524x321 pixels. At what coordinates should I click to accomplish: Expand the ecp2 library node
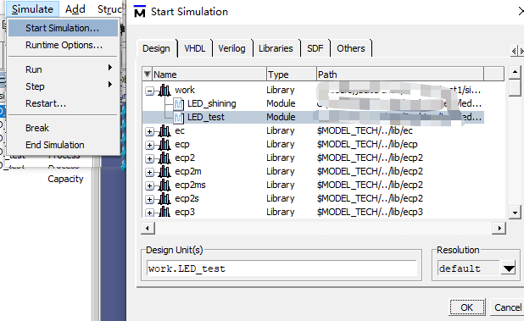(150, 159)
